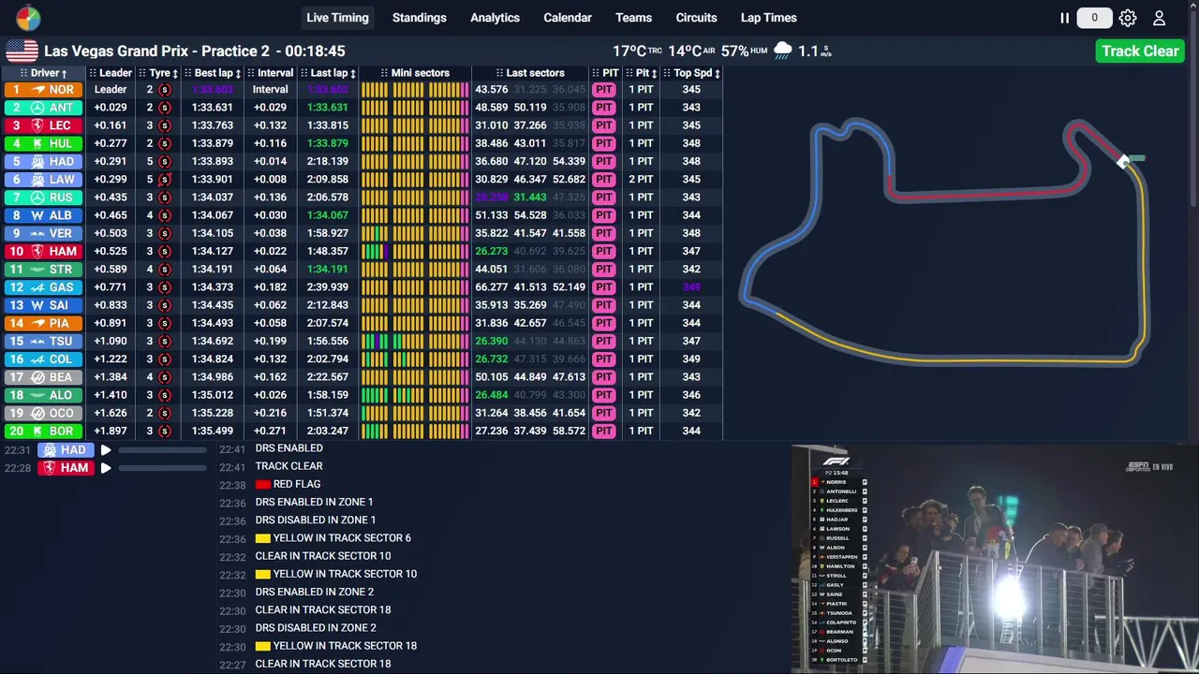Go to the Standings tab
The image size is (1199, 674).
click(x=419, y=18)
